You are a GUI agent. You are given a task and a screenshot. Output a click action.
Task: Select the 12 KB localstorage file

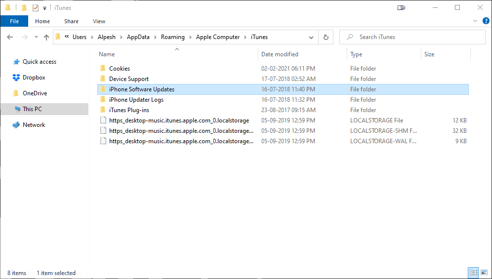179,120
